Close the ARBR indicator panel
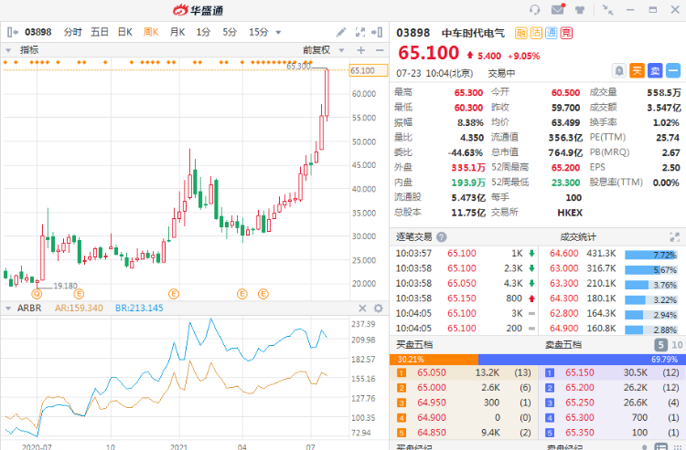The width and height of the screenshot is (686, 450). [x=362, y=309]
